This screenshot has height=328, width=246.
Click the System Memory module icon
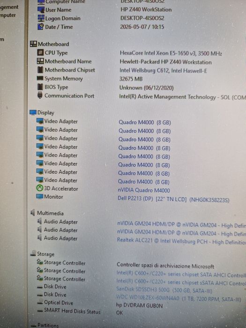[40, 78]
